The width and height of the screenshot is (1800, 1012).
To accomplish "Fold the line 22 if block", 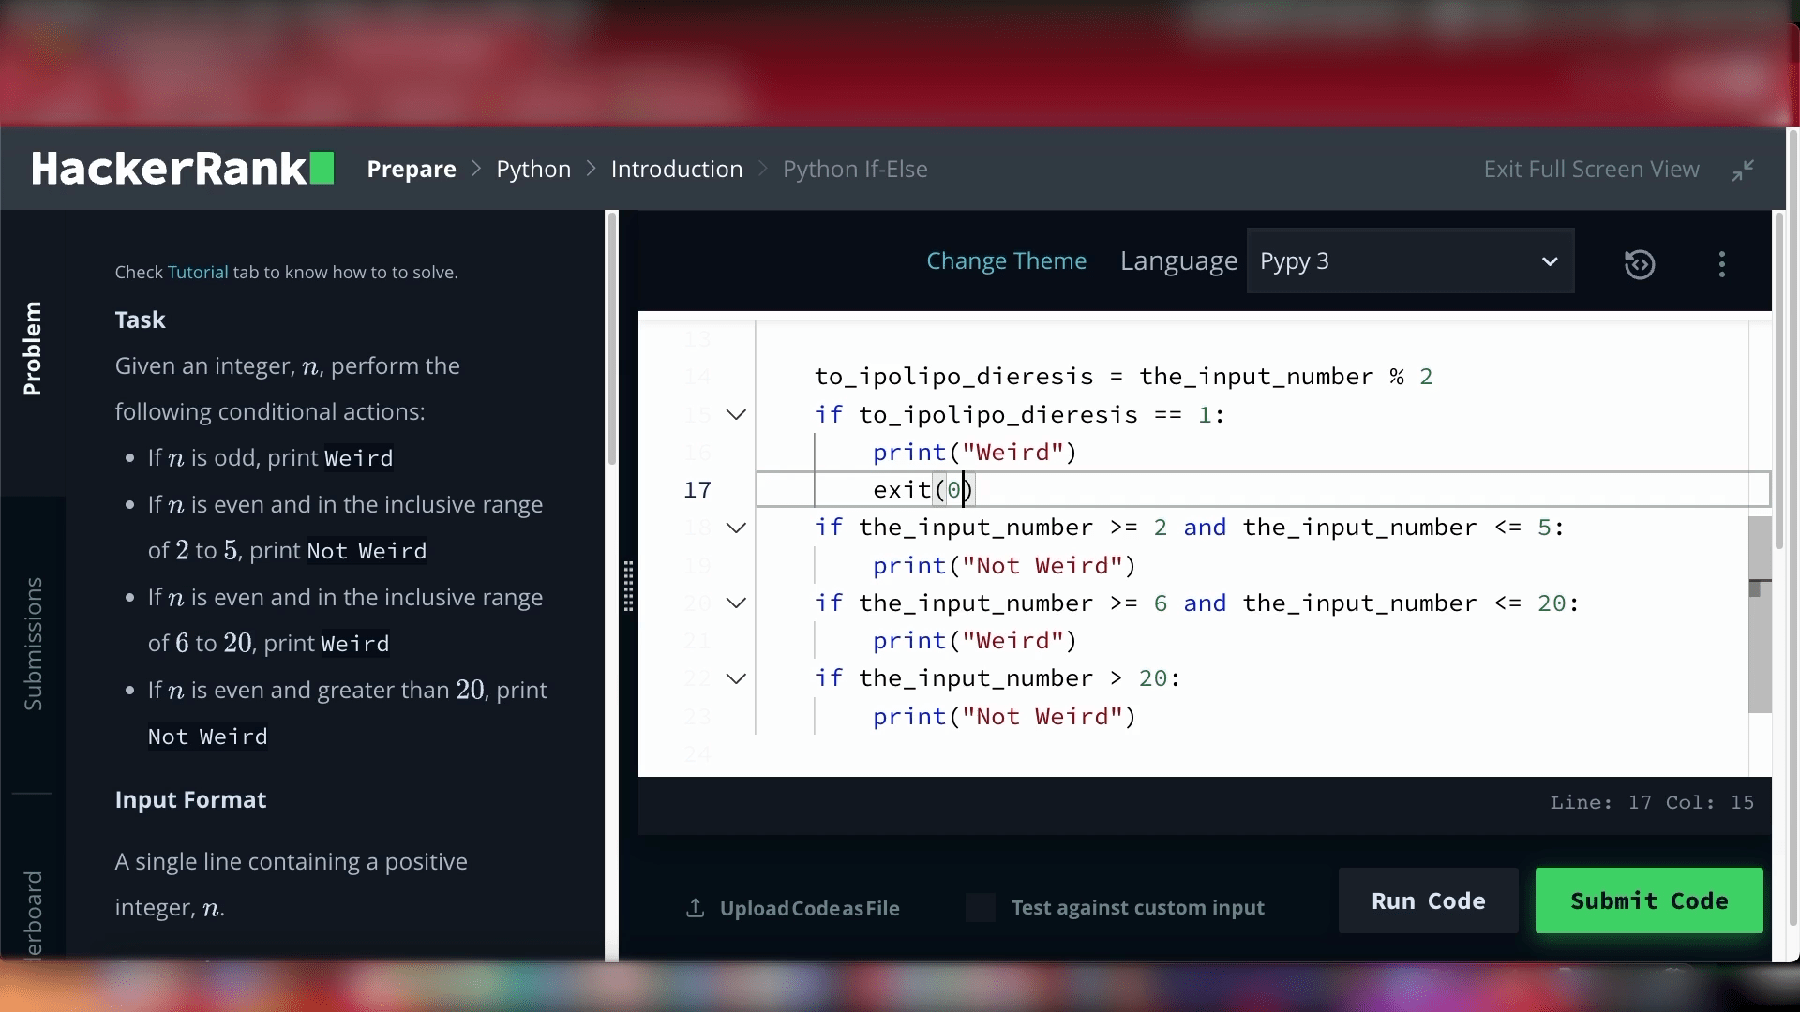I will (x=736, y=678).
